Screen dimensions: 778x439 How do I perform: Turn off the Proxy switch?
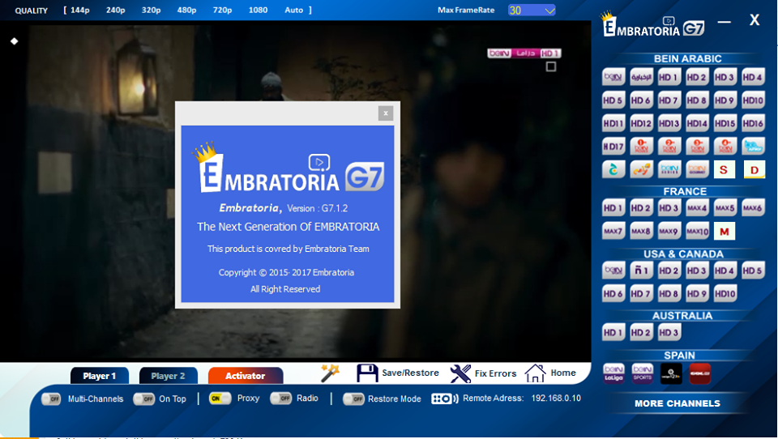[x=220, y=399]
